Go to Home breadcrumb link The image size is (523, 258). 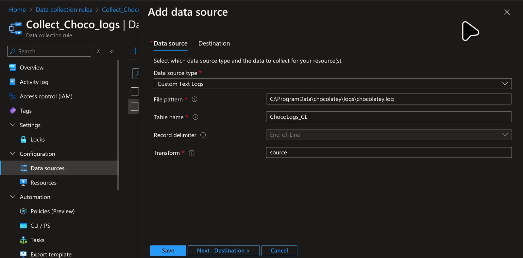17,10
